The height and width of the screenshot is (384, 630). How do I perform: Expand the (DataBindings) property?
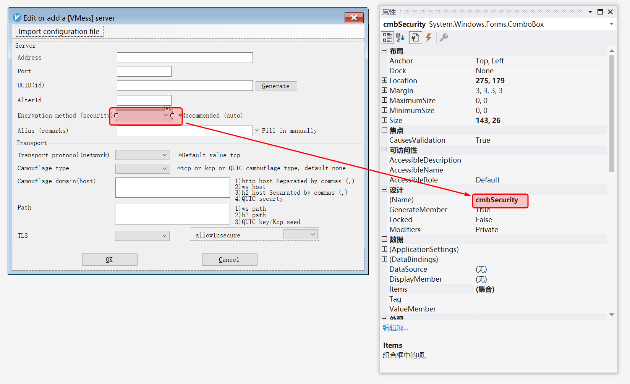point(384,259)
